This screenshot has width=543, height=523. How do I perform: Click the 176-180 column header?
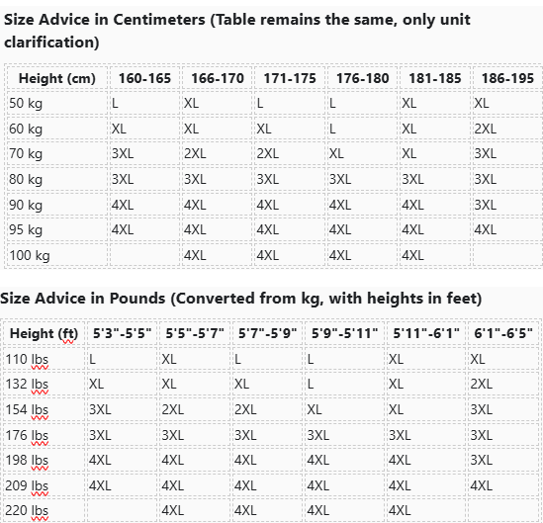coord(363,78)
